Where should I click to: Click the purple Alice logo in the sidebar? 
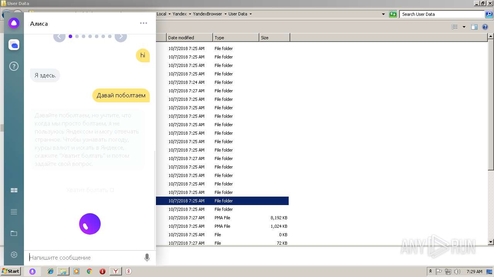pyautogui.click(x=14, y=23)
